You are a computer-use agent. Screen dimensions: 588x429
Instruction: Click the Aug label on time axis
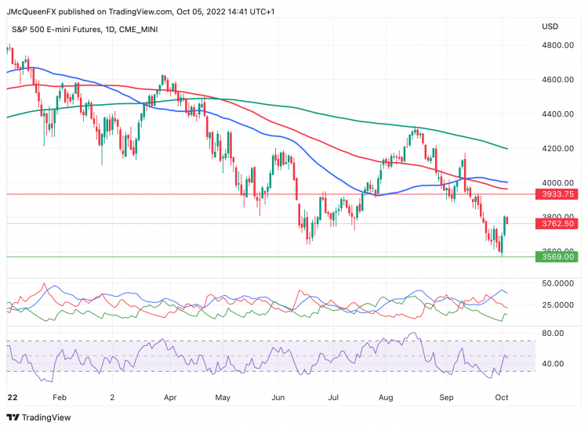pyautogui.click(x=386, y=398)
